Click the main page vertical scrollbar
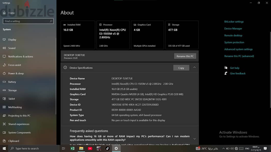Viewport: 271px width, 152px height. click(270, 70)
